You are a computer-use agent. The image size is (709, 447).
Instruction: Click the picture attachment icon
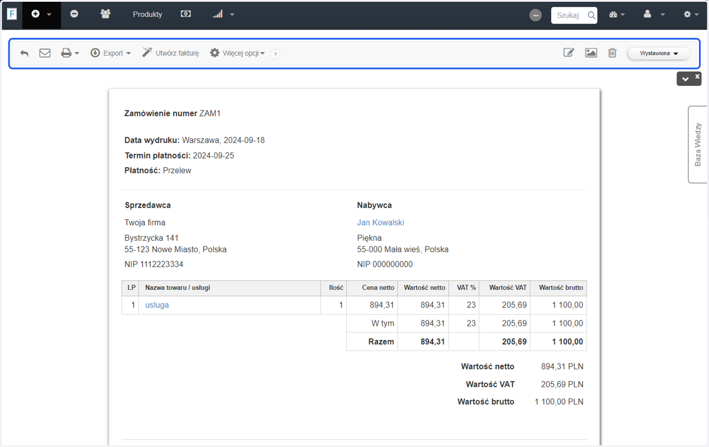[591, 53]
